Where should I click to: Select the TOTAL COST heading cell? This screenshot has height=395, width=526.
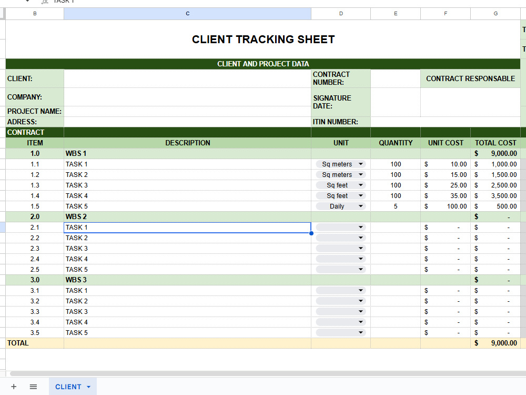(x=495, y=143)
